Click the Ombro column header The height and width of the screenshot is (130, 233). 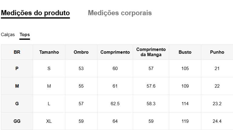[81, 52]
